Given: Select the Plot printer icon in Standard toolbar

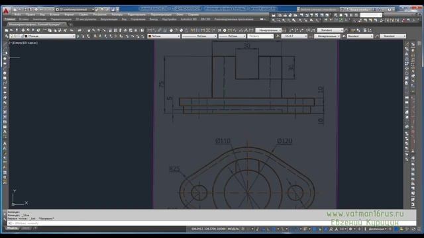Looking at the screenshot, I should [23, 30].
